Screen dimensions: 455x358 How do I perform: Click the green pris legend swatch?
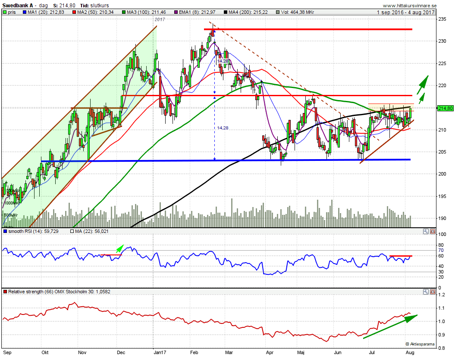coord(5,12)
